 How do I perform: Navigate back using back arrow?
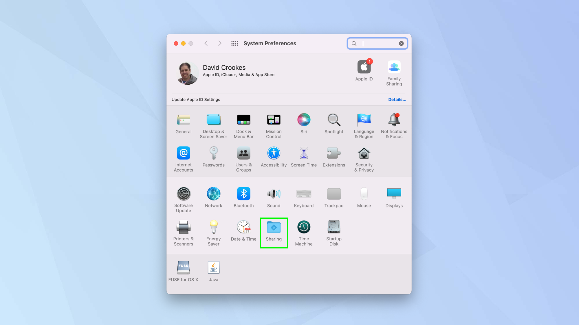point(206,43)
